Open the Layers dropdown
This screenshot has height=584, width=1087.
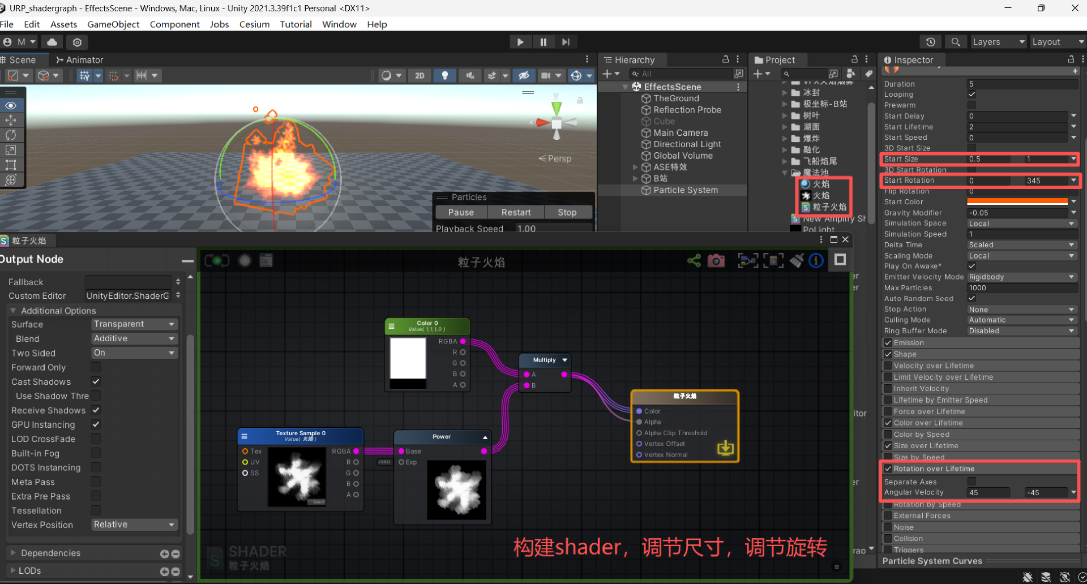point(998,42)
